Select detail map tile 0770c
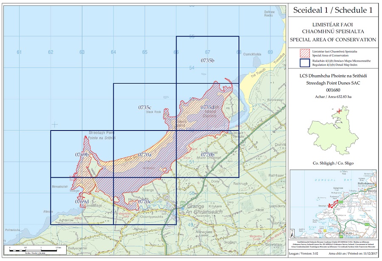Image resolution: width=382 pixels, height=261 pixels. coord(145,201)
